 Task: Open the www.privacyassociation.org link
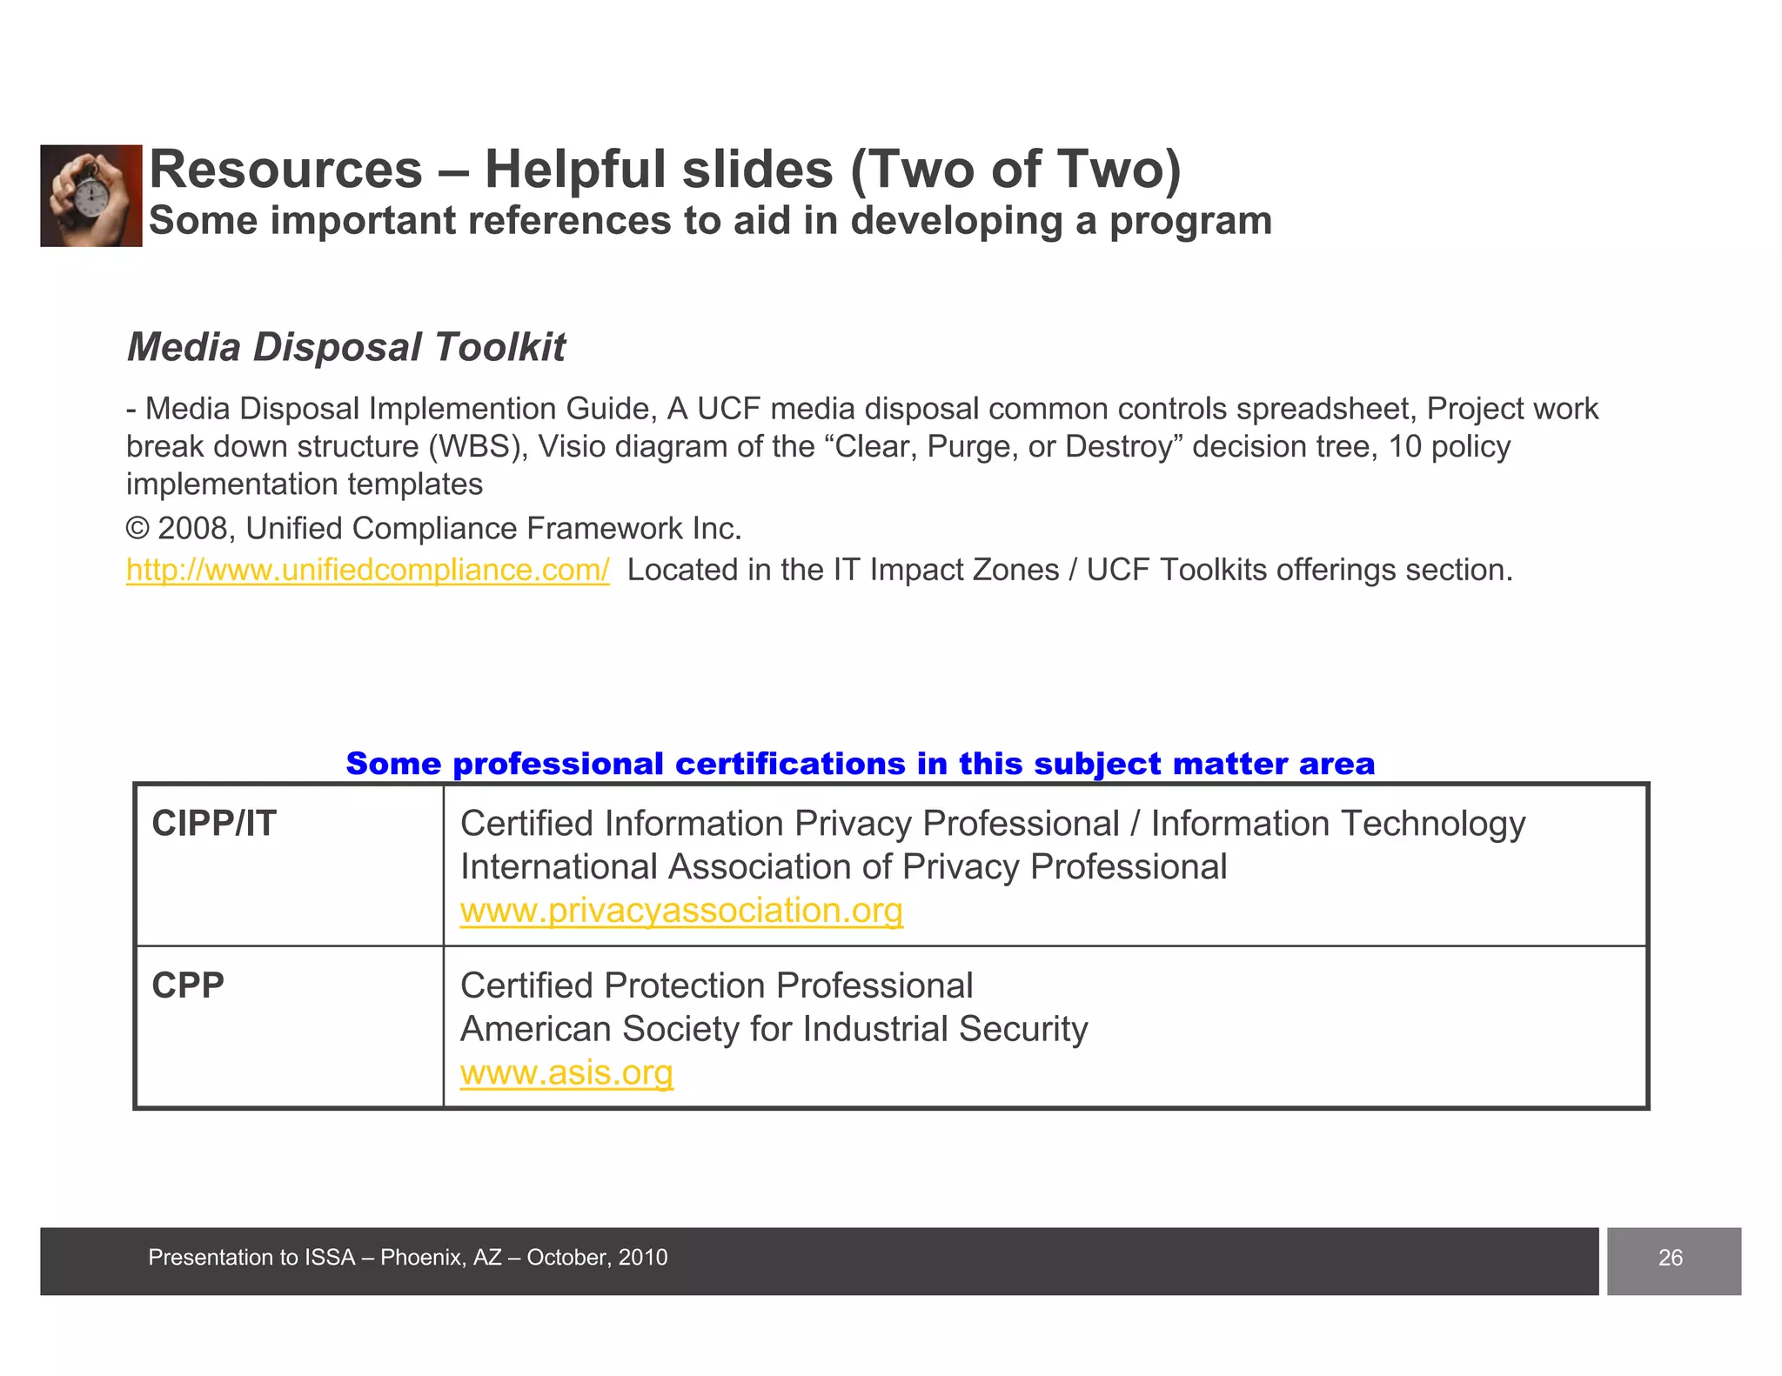tap(680, 911)
